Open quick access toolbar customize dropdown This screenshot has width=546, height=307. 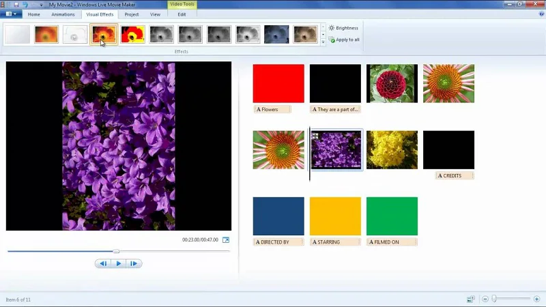41,5
